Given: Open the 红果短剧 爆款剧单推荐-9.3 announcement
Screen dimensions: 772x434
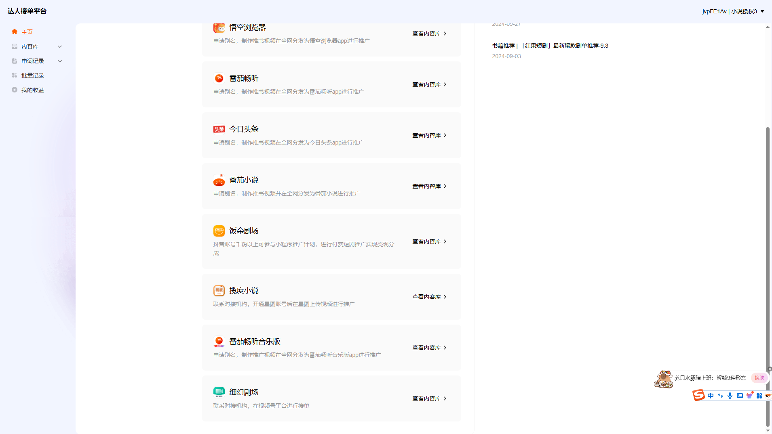Looking at the screenshot, I should (x=550, y=46).
